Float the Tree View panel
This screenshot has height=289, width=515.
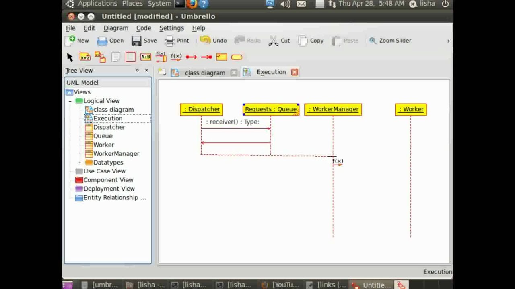click(x=137, y=70)
